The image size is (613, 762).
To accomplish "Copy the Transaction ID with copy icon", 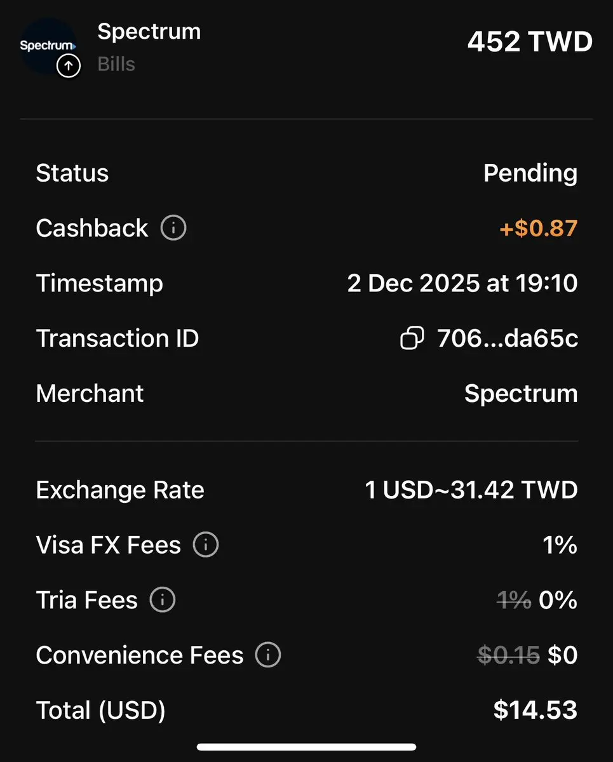I will [412, 338].
